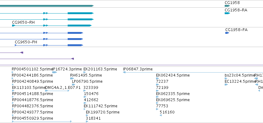Select the EC13224.5prime marker
The height and width of the screenshot is (123, 263).
pos(226,85)
